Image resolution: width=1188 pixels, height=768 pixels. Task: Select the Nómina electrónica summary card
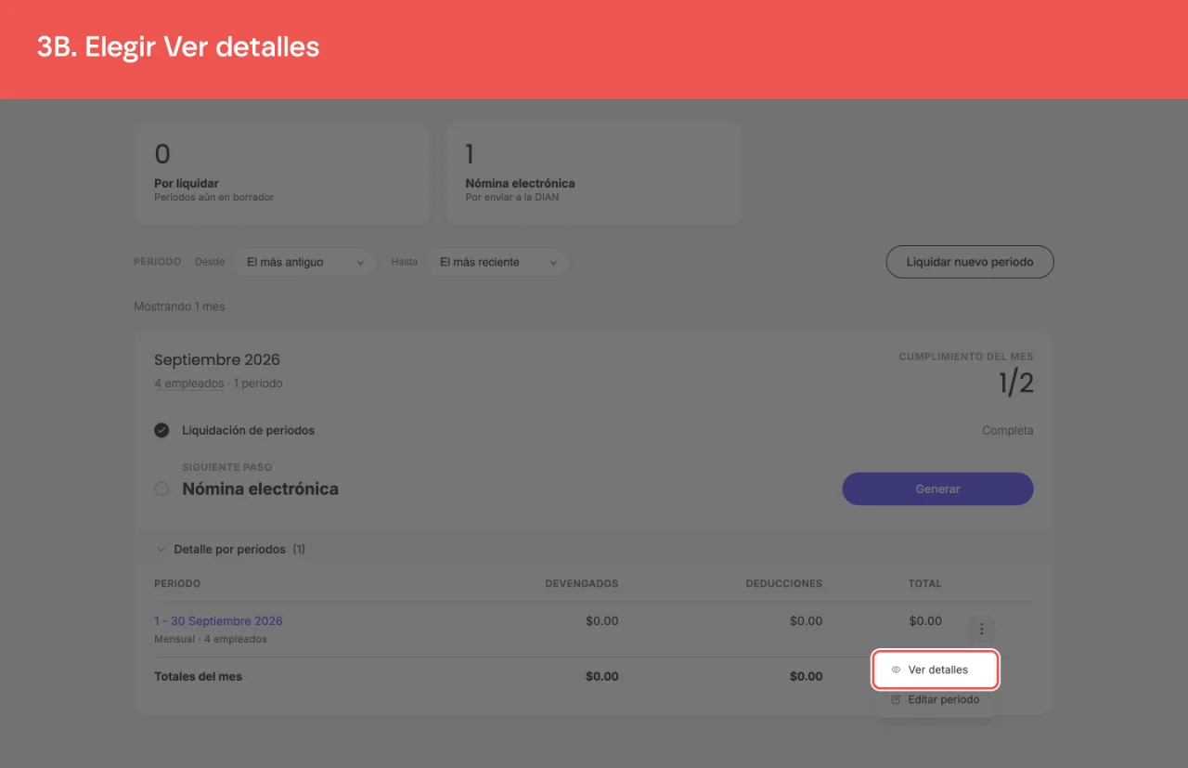coord(594,172)
